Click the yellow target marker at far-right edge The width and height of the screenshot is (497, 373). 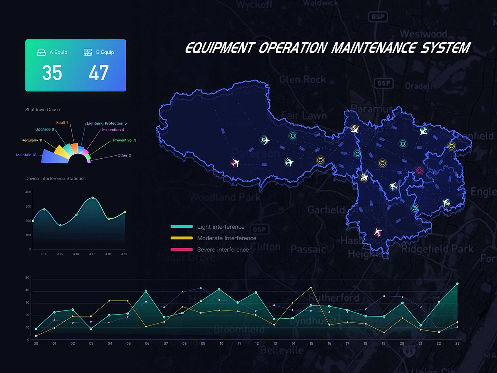pos(451,146)
